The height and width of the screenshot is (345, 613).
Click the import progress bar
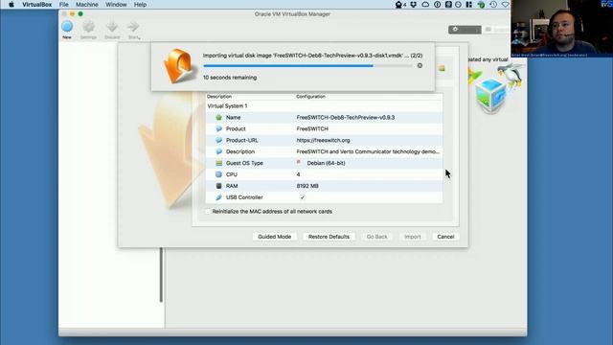pyautogui.click(x=307, y=66)
